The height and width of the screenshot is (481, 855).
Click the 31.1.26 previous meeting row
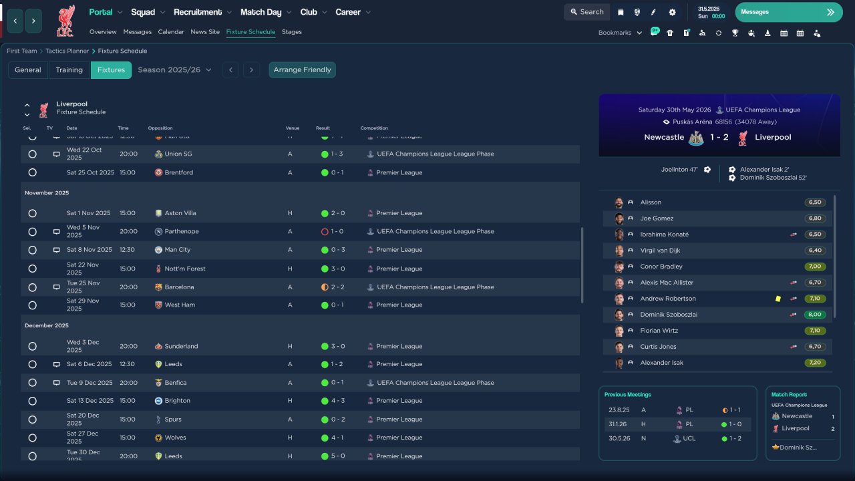(x=677, y=424)
